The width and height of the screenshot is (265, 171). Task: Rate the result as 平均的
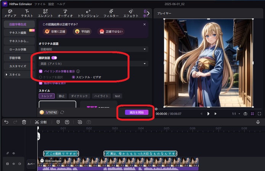[82, 32]
